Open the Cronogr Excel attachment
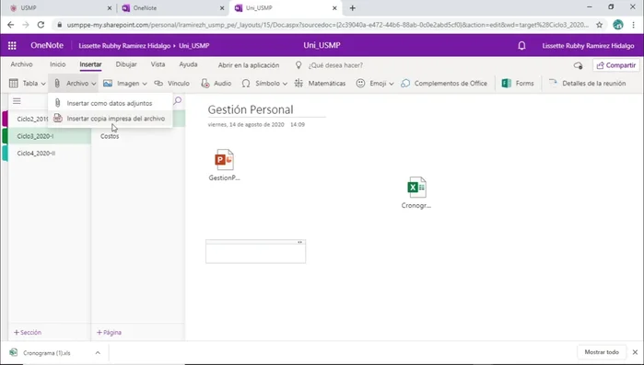The width and height of the screenshot is (644, 365). click(416, 192)
